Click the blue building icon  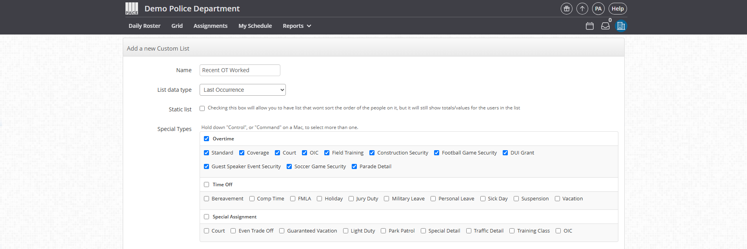(621, 26)
